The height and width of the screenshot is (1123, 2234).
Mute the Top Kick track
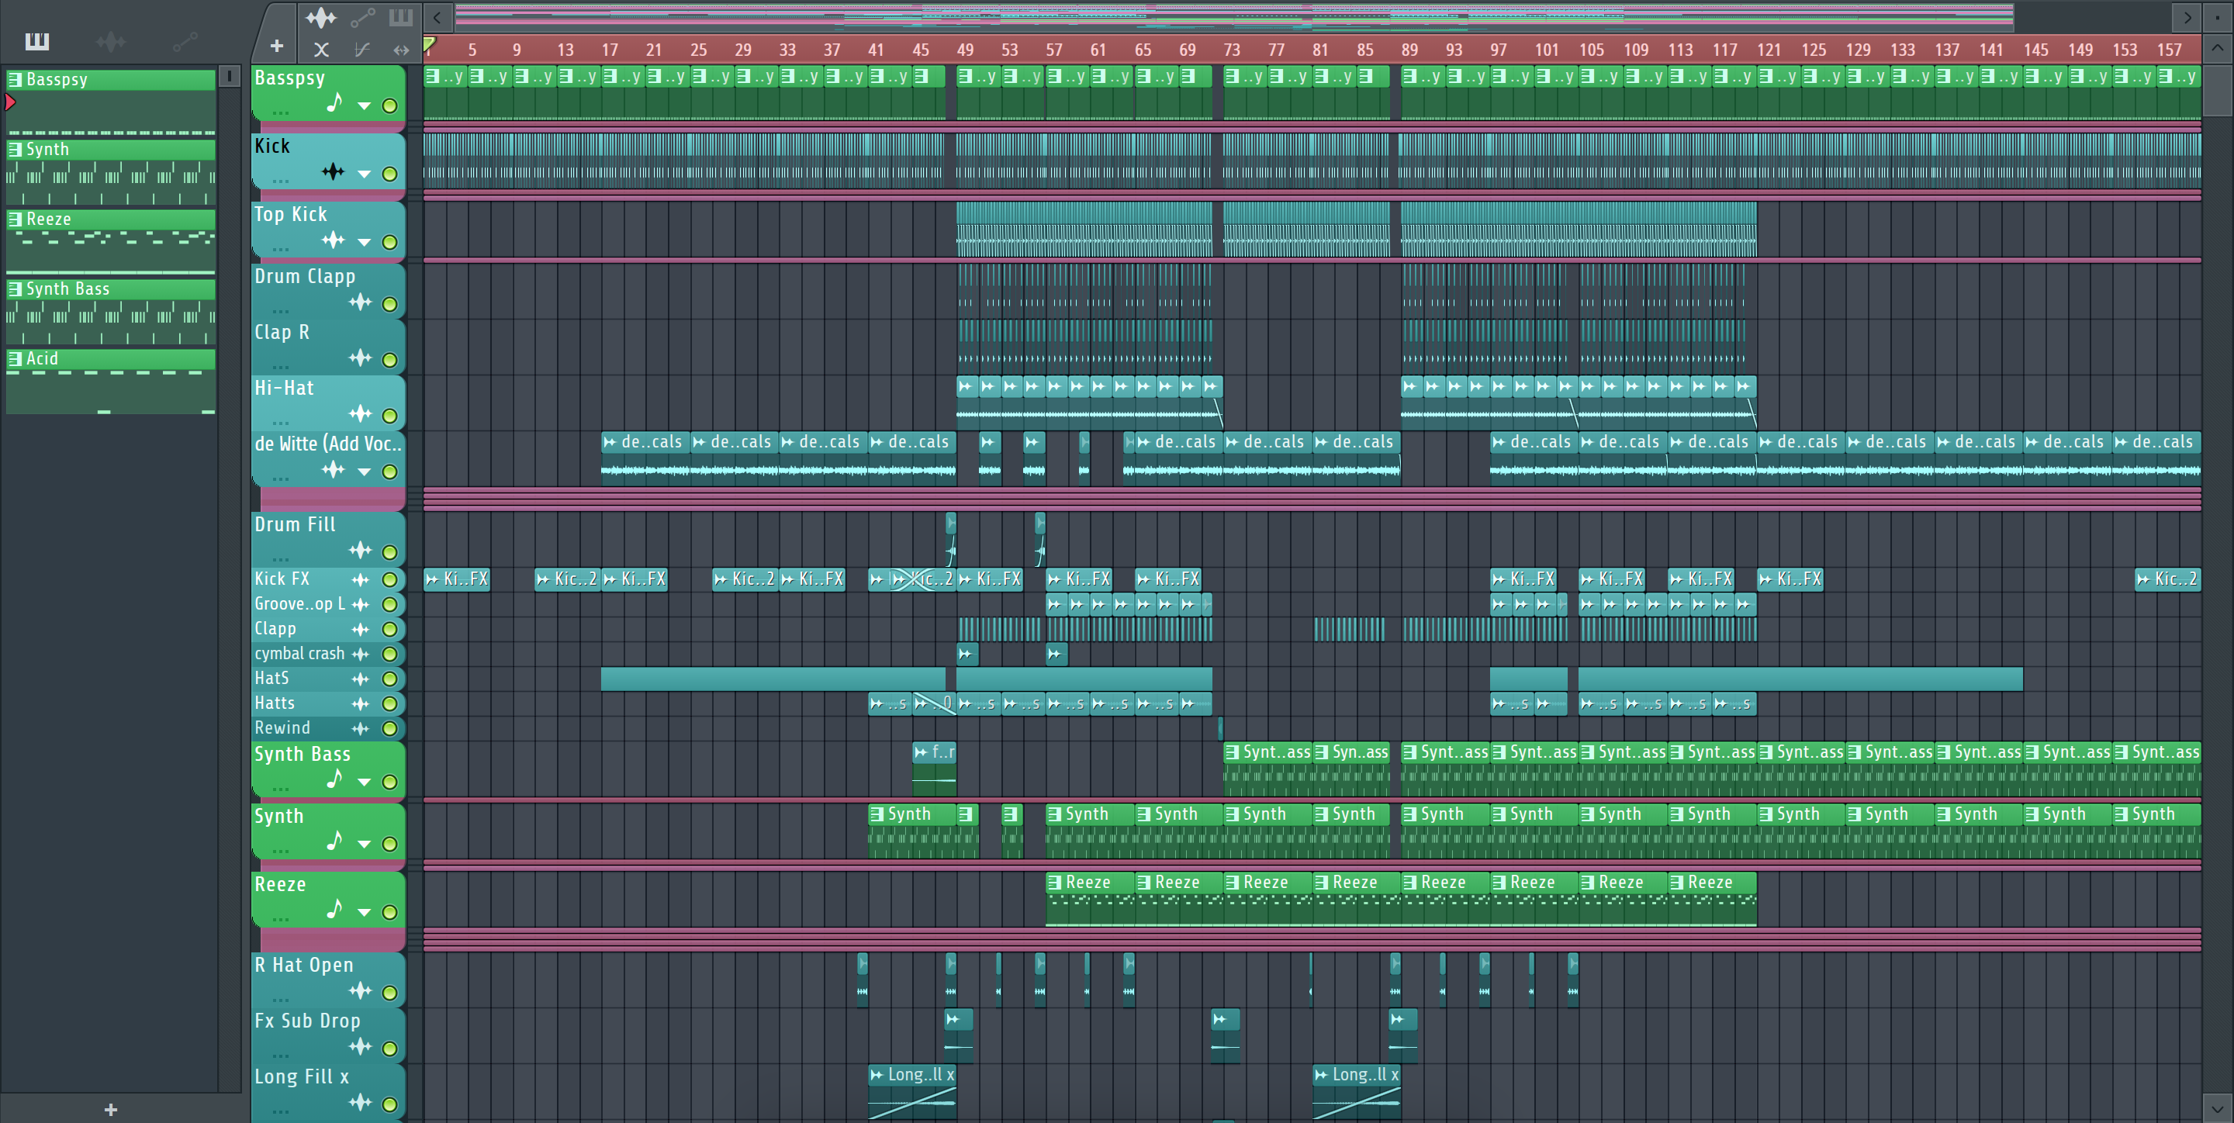(x=390, y=243)
